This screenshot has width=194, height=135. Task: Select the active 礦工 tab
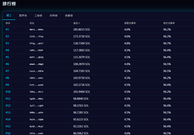click(x=9, y=15)
